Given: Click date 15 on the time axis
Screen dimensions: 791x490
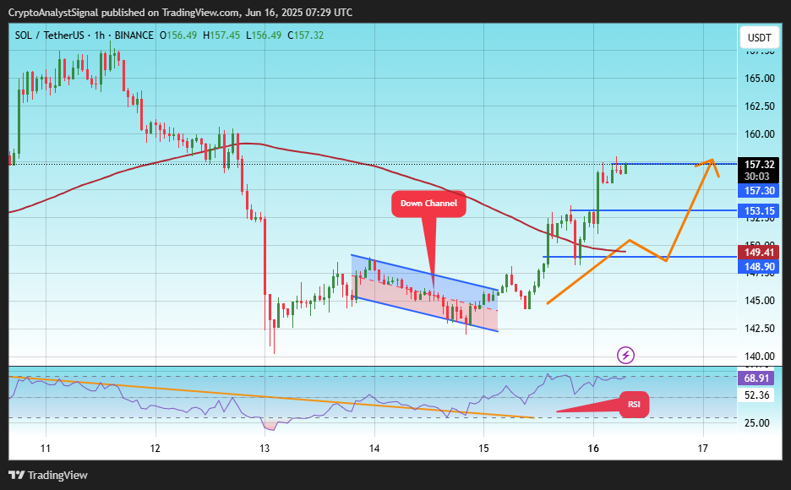Looking at the screenshot, I should pyautogui.click(x=483, y=448).
